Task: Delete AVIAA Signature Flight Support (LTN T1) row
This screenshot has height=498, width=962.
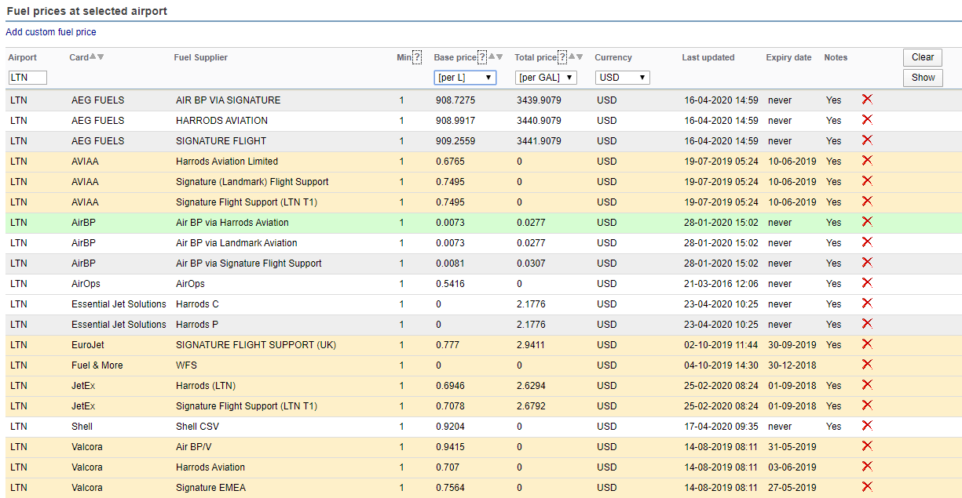Action: coord(867,202)
